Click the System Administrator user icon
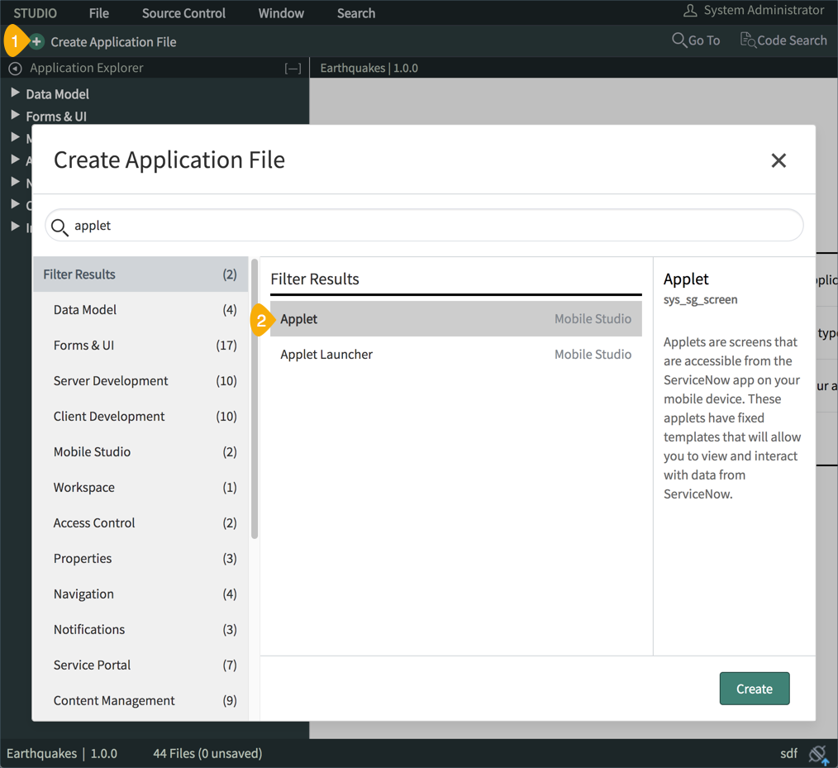Image resolution: width=838 pixels, height=768 pixels. pyautogui.click(x=690, y=10)
